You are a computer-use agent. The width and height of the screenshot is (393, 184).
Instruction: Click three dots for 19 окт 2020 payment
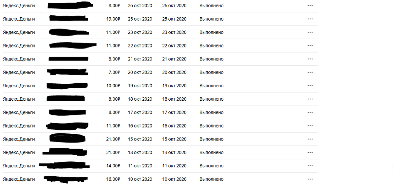310,86
